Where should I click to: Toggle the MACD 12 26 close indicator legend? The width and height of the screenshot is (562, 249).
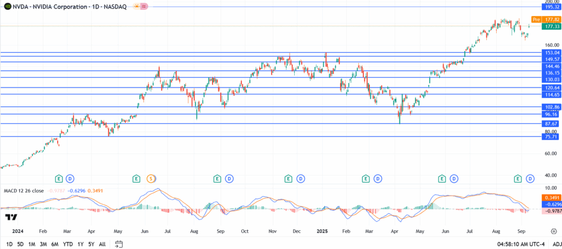point(24,190)
